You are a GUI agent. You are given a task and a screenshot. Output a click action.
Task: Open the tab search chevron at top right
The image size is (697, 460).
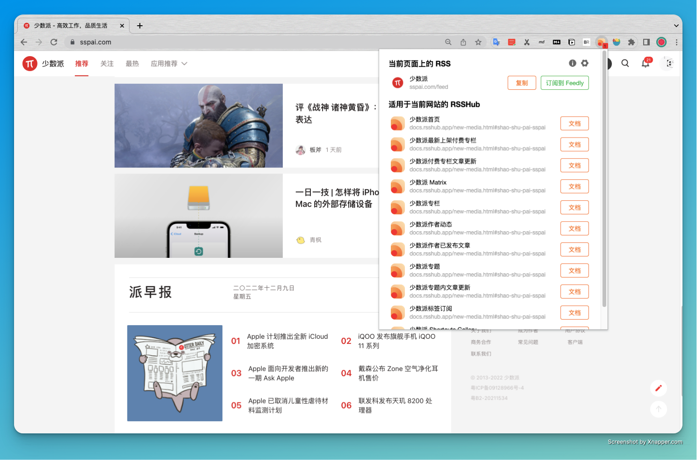677,26
